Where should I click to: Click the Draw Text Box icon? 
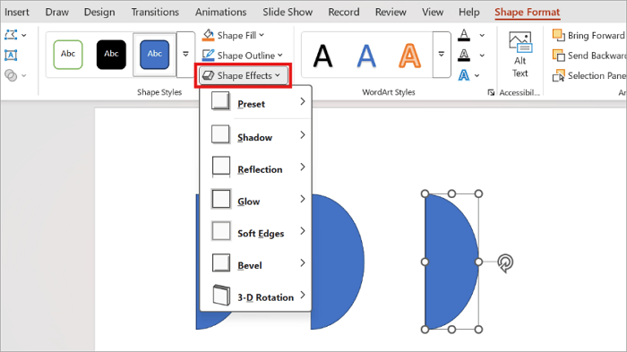[x=11, y=55]
